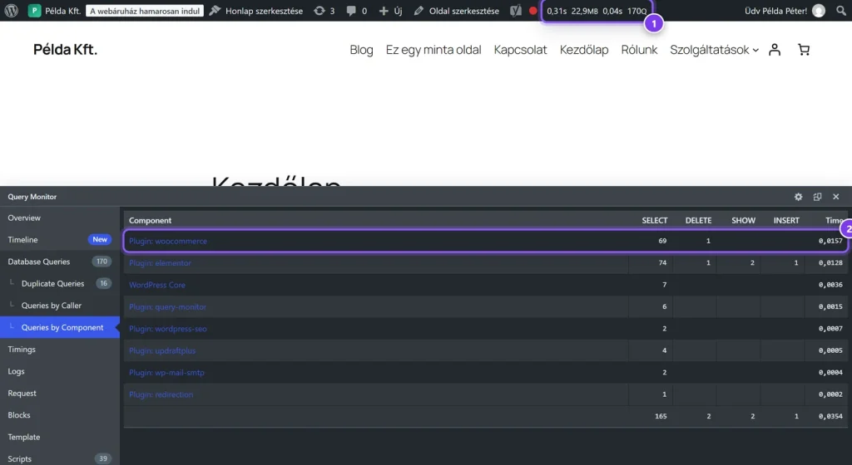Viewport: 852px width, 465px height.
Task: Go to the Blog page
Action: (361, 50)
